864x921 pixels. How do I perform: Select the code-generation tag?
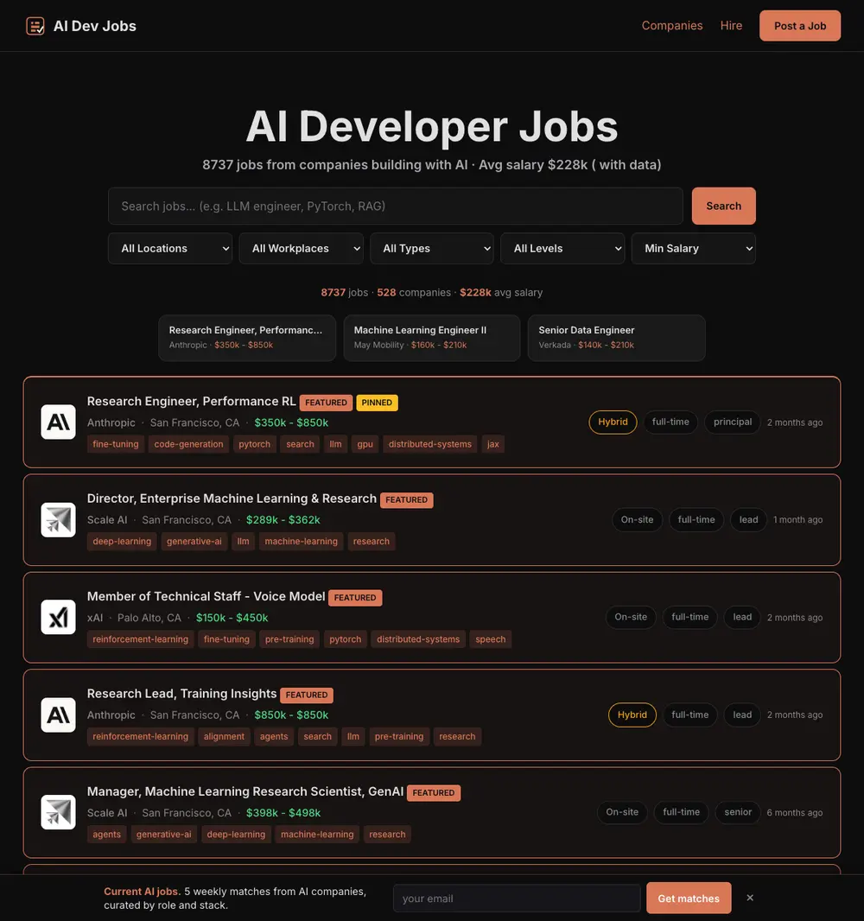188,444
